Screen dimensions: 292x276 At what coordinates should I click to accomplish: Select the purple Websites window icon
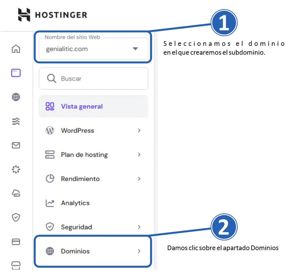tap(16, 73)
